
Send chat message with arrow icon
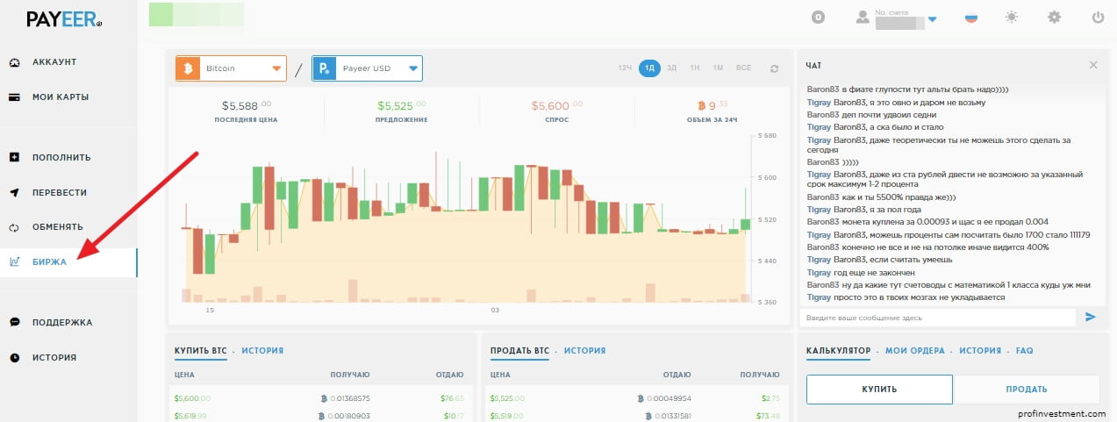pos(1091,317)
